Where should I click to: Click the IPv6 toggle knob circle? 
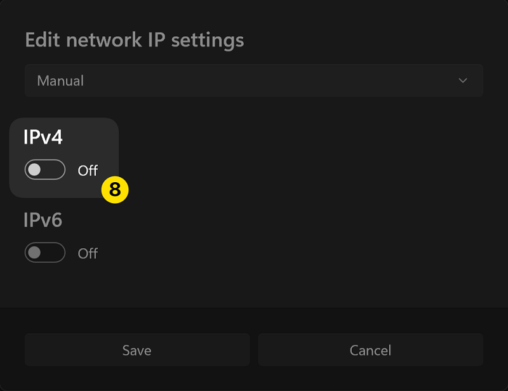tap(35, 253)
